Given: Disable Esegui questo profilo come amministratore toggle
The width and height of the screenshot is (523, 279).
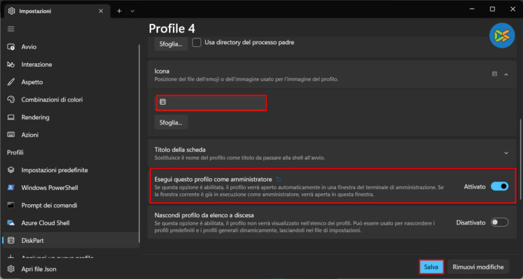Looking at the screenshot, I should pos(499,186).
